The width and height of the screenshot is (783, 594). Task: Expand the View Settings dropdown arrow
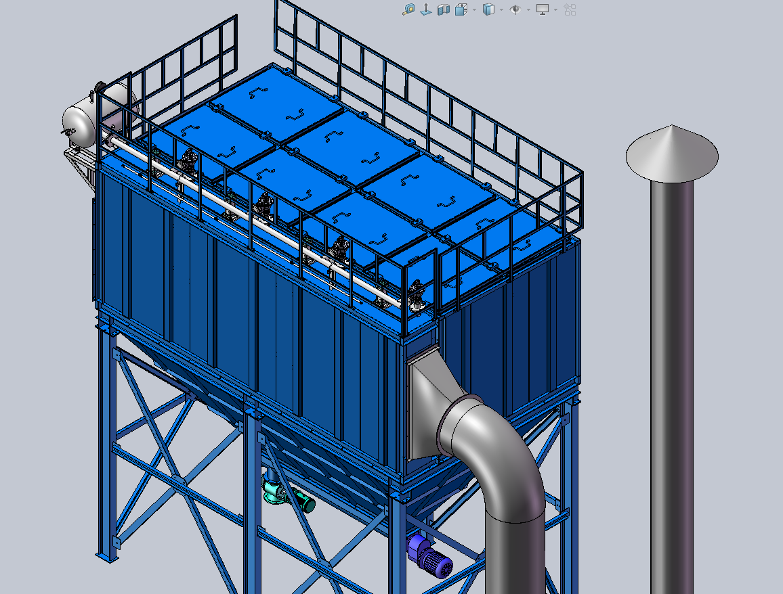(555, 10)
